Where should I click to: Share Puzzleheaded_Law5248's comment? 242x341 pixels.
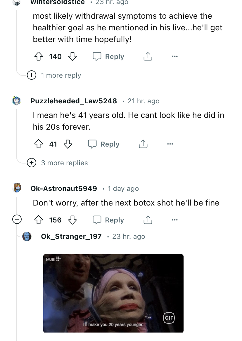pyautogui.click(x=143, y=144)
